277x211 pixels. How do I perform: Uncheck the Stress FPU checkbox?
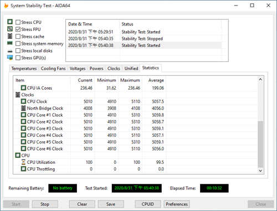click(x=18, y=29)
